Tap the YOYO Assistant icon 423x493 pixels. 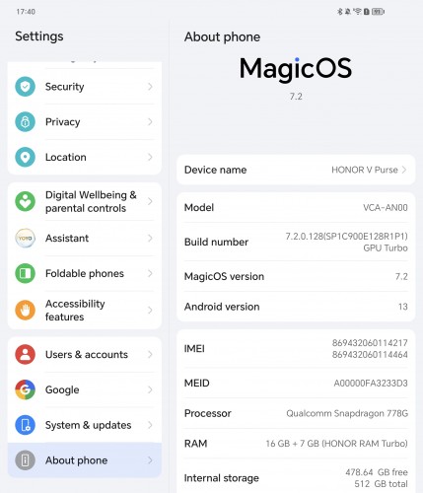pos(25,238)
